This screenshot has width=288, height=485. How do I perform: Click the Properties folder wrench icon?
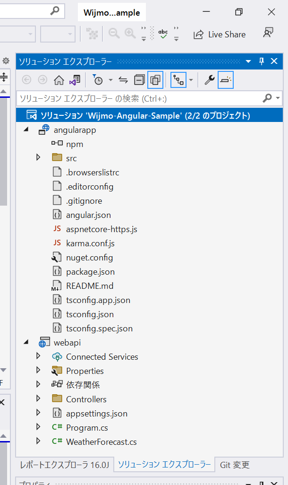tap(57, 371)
